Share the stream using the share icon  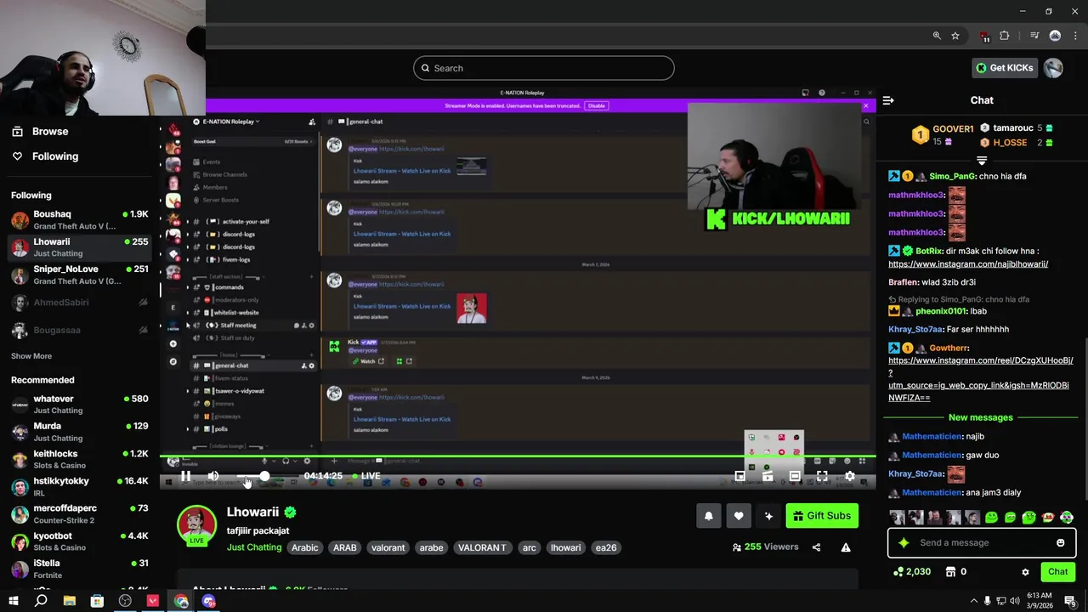click(816, 547)
